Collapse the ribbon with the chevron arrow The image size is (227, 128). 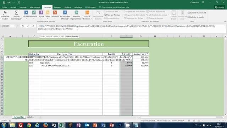tap(225, 21)
